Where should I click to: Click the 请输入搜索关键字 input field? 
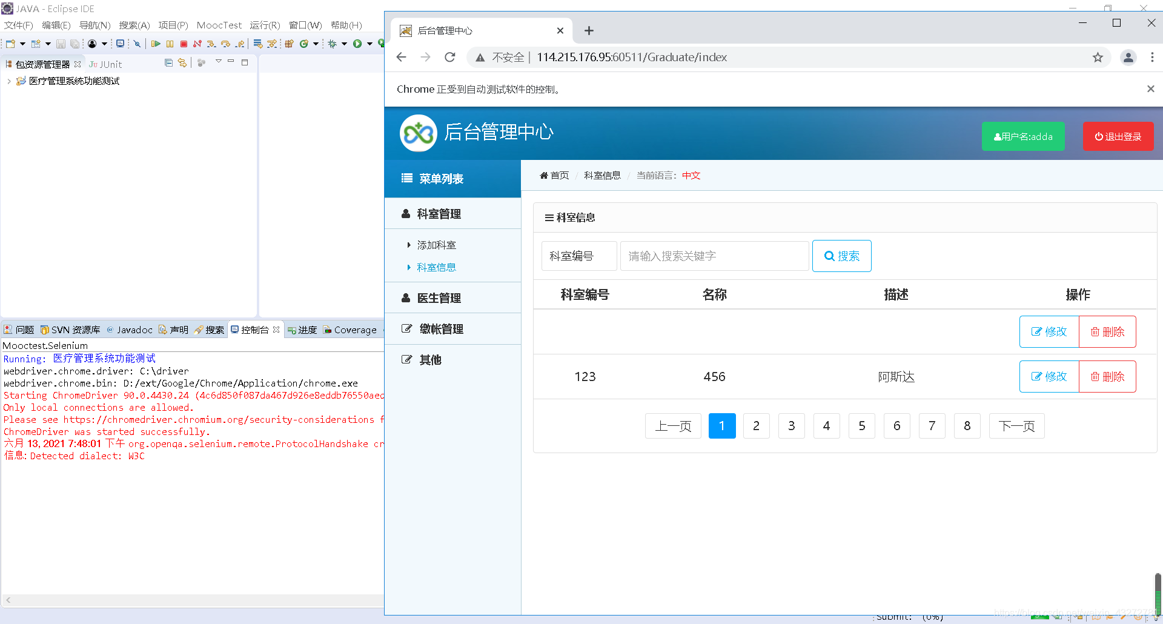click(x=714, y=256)
